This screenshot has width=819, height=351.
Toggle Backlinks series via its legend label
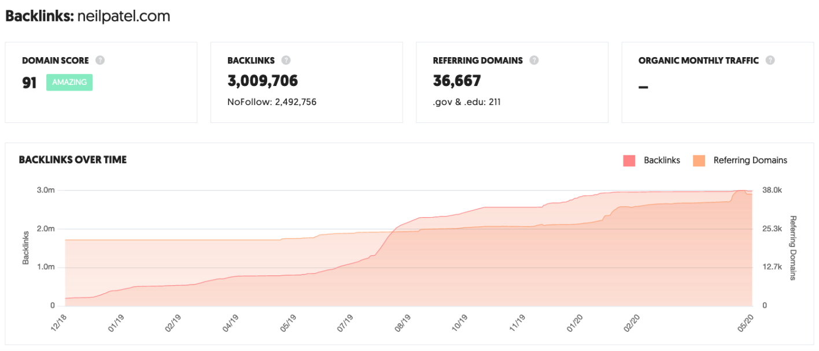click(662, 160)
